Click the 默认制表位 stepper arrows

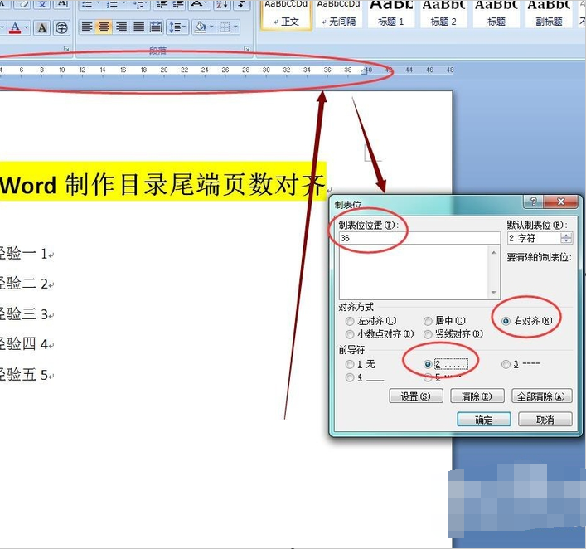(x=566, y=238)
